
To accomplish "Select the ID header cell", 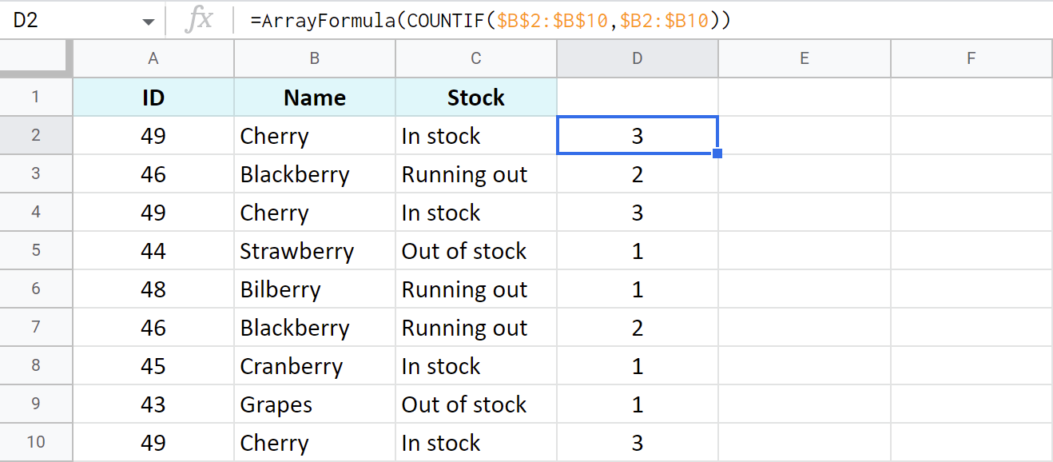I will pyautogui.click(x=153, y=97).
